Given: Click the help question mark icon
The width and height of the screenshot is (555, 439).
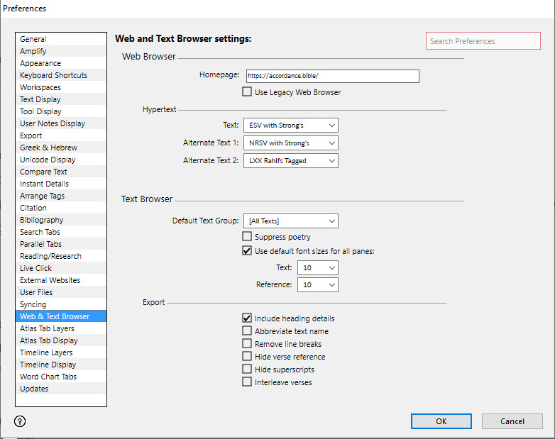Looking at the screenshot, I should (20, 421).
